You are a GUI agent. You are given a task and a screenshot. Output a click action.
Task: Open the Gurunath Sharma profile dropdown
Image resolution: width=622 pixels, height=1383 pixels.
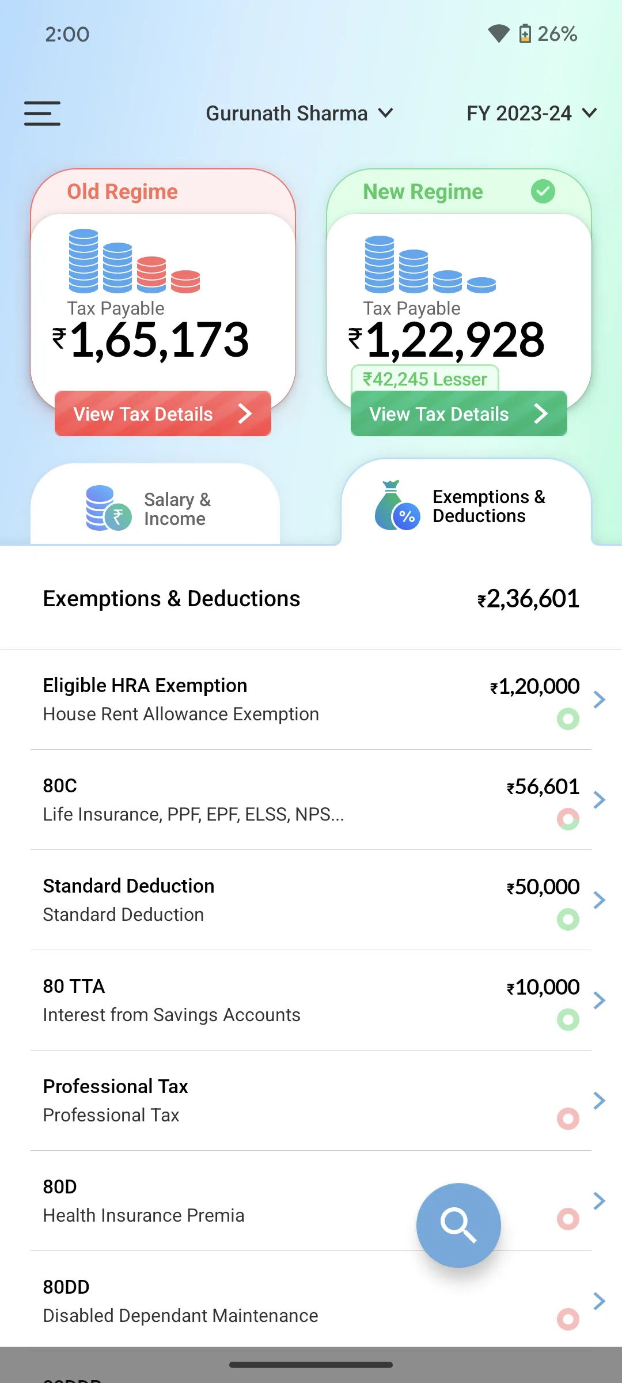pos(299,114)
